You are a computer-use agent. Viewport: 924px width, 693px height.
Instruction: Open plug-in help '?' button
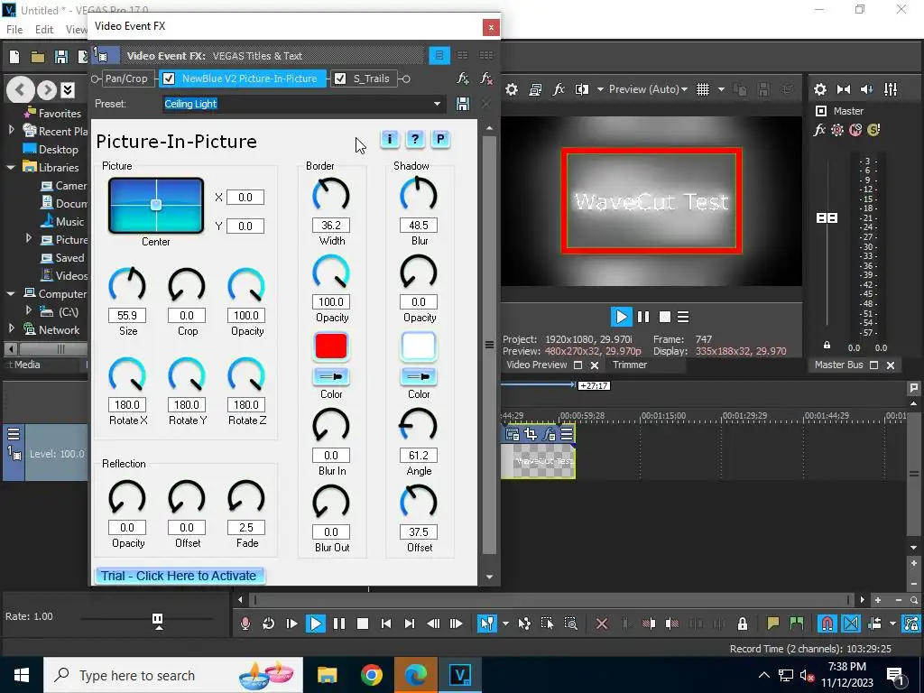[415, 139]
